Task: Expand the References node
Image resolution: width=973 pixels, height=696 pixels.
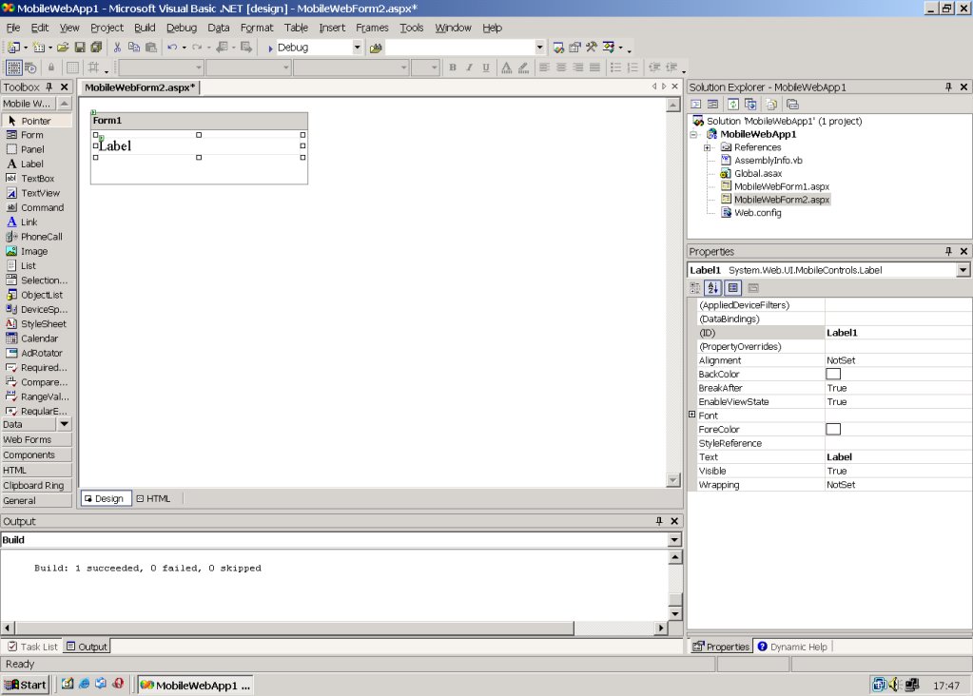Action: [707, 147]
